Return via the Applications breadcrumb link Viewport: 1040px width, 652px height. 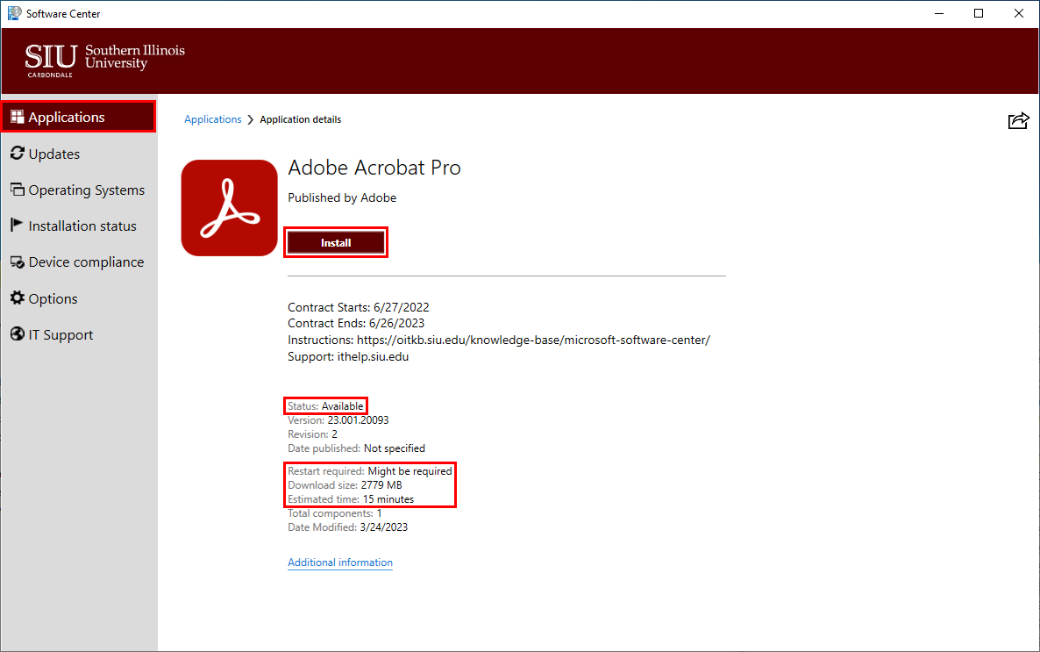click(x=213, y=119)
